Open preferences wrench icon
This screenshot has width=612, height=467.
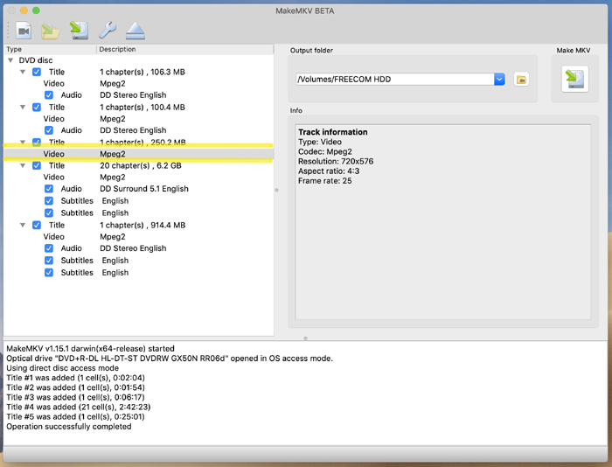coord(108,31)
